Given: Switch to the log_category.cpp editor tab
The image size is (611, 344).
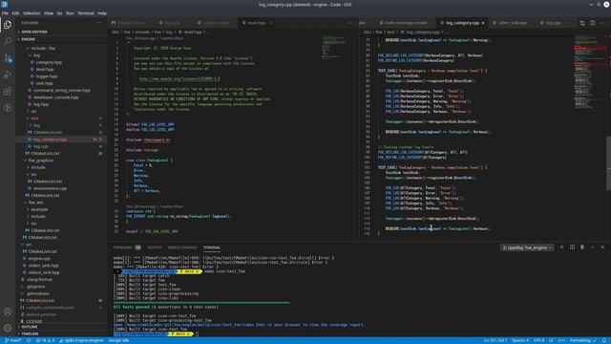Looking at the screenshot, I should tap(462, 23).
